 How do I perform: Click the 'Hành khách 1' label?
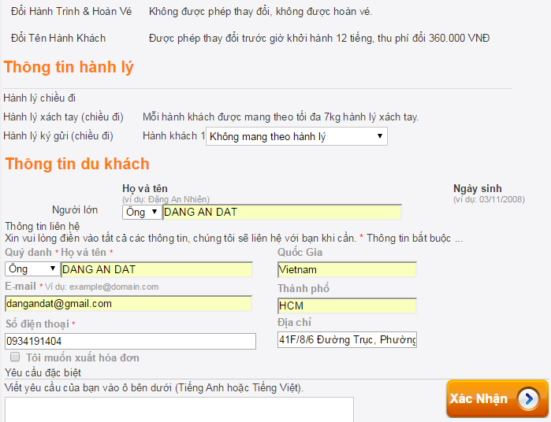point(173,137)
